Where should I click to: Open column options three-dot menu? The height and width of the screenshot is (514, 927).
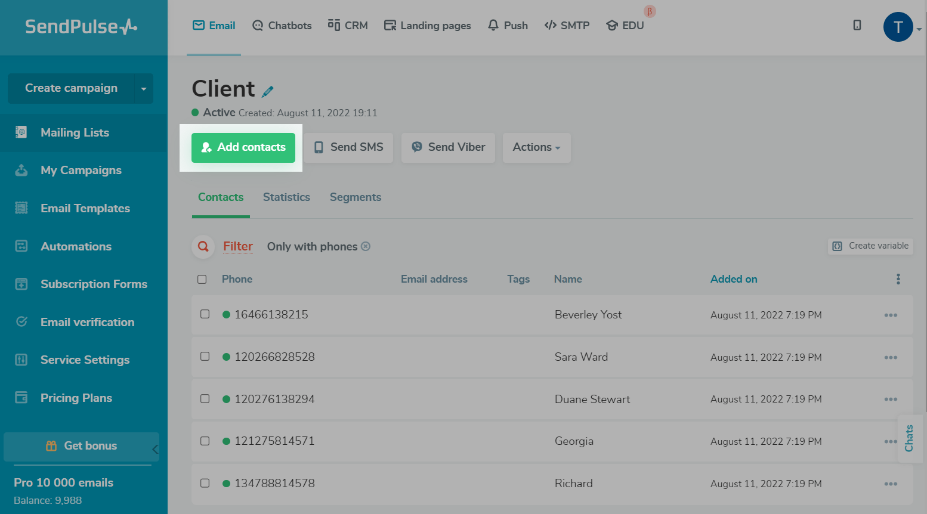[898, 279]
